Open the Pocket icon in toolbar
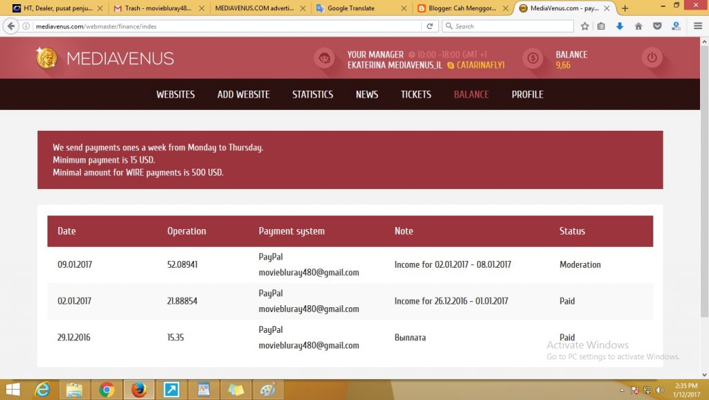Viewport: 709px width, 400px height. [657, 26]
